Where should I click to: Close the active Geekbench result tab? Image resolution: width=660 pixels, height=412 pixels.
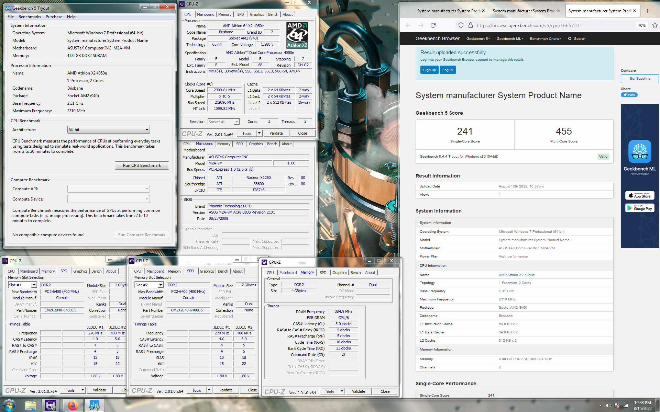(634, 11)
